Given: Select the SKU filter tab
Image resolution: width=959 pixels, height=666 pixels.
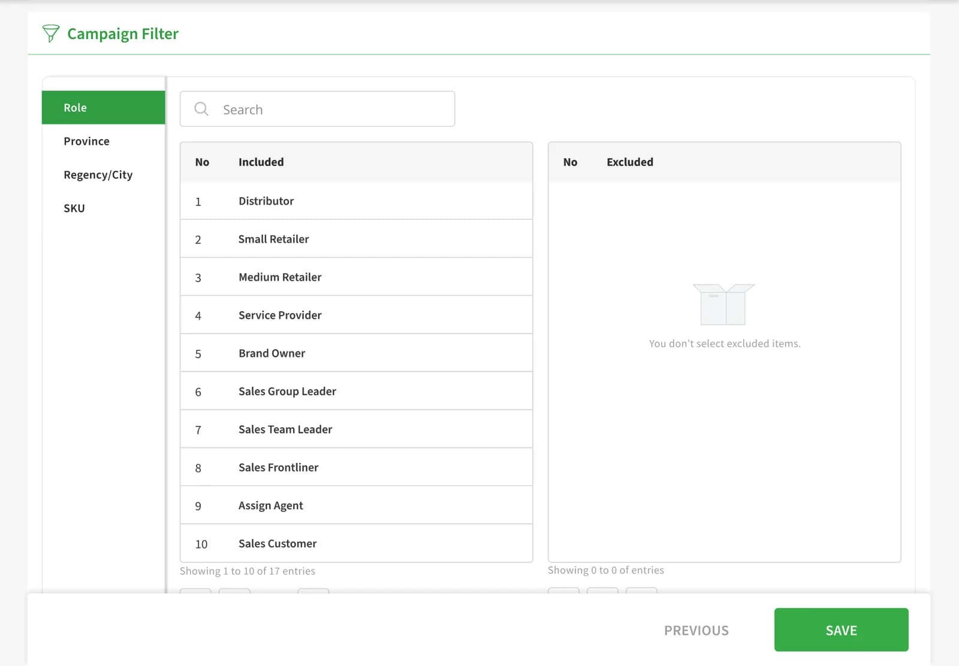Looking at the screenshot, I should [x=103, y=208].
